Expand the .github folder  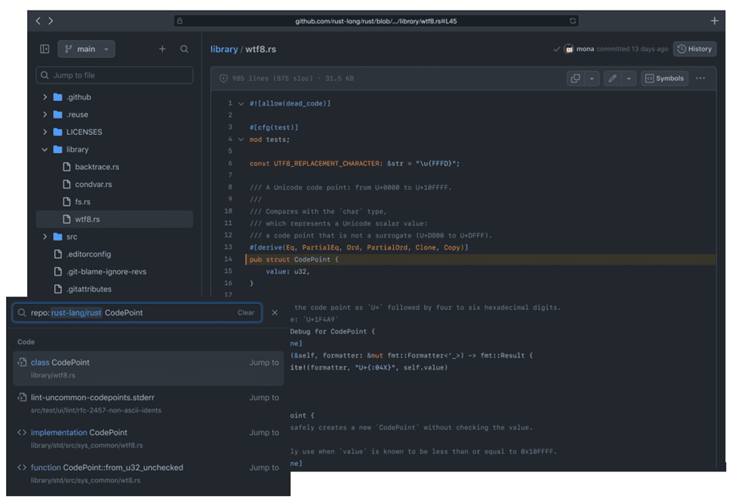point(45,97)
